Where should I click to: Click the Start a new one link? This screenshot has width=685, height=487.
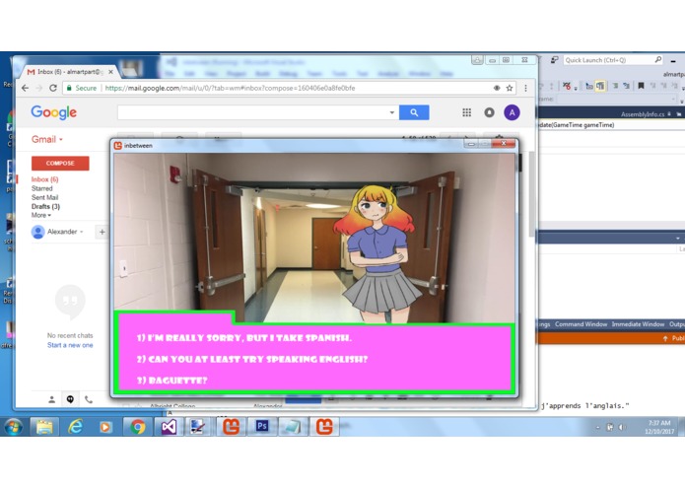click(70, 345)
